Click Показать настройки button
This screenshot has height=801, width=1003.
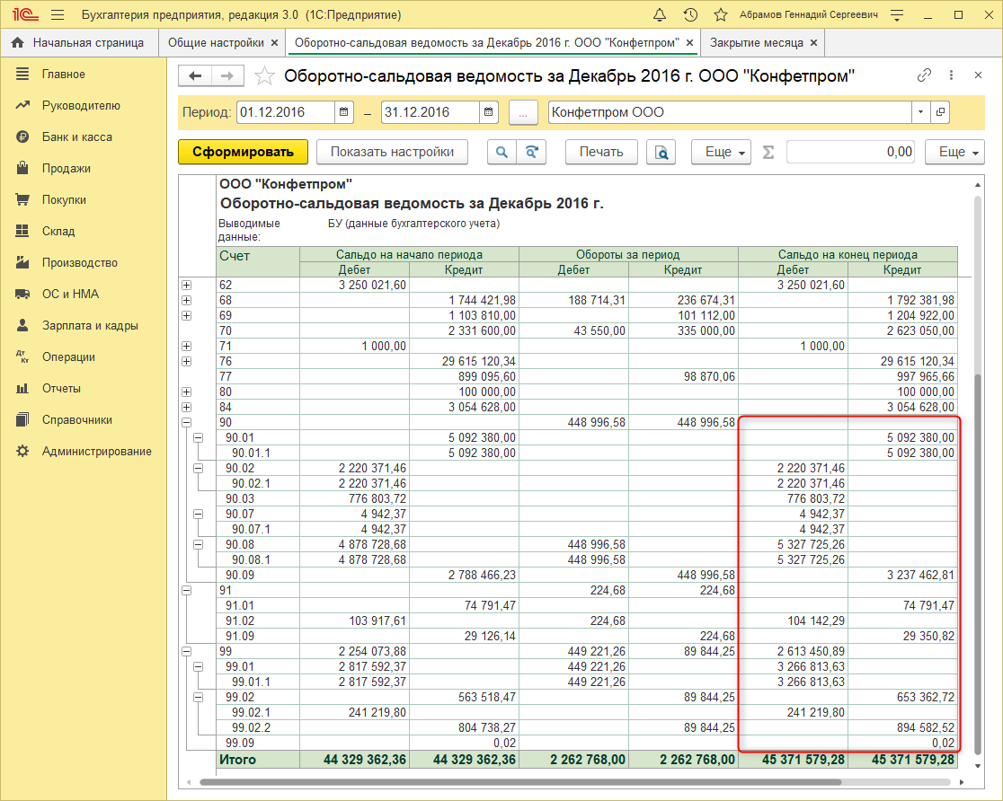click(392, 153)
